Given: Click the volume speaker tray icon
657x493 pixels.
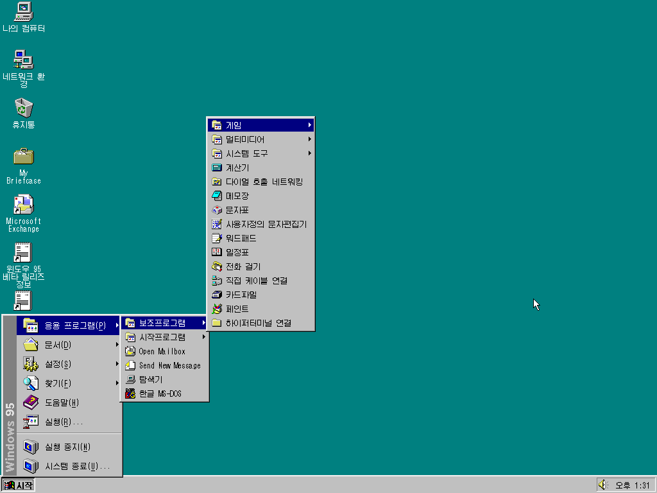Looking at the screenshot, I should (x=603, y=485).
